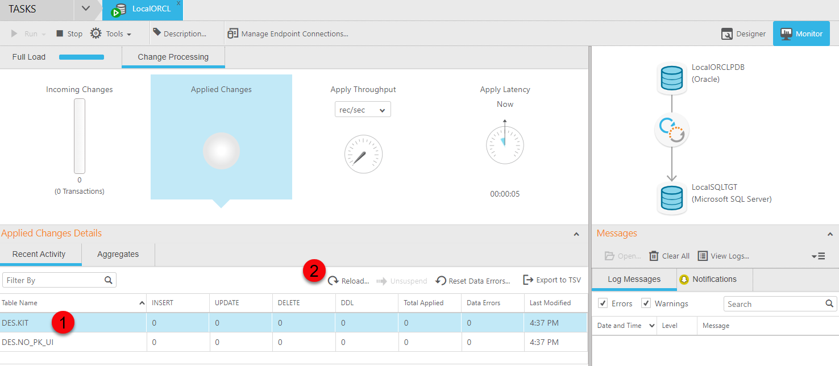Click Reset Data Errors icon
Screen dimensions: 839x366
click(441, 281)
